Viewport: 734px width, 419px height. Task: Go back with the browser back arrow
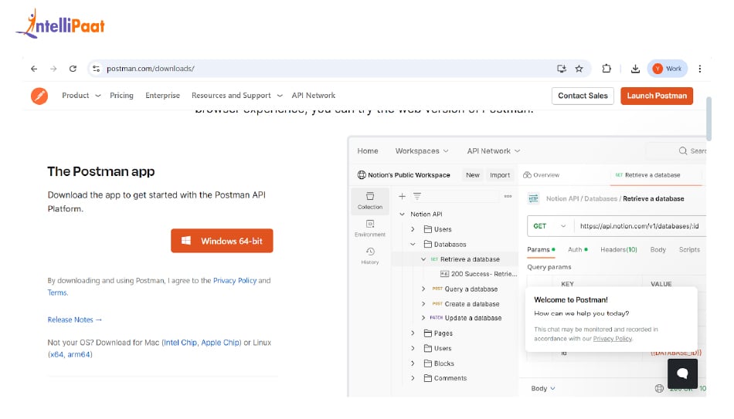coord(34,69)
